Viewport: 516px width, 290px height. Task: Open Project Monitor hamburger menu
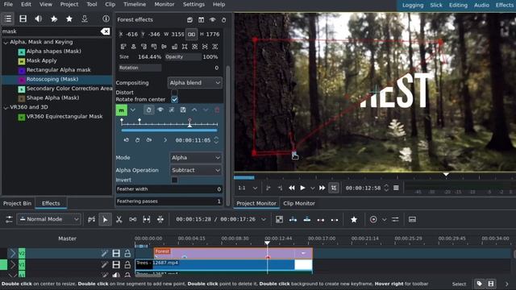(396, 188)
